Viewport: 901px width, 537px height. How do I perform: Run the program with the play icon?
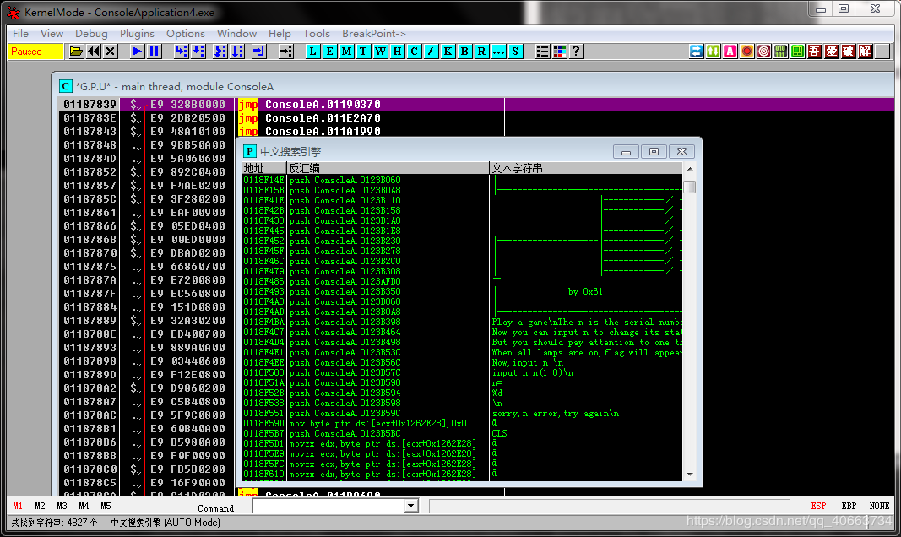pyautogui.click(x=137, y=52)
